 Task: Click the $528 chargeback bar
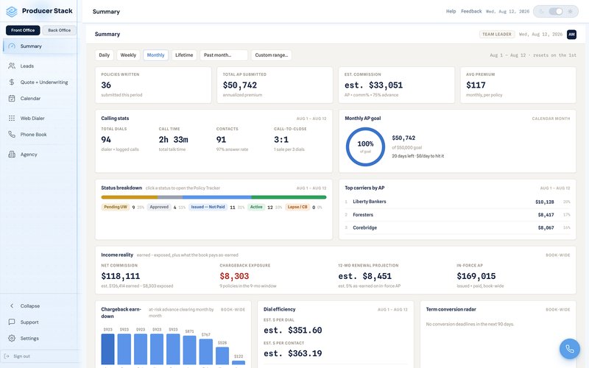(x=222, y=355)
